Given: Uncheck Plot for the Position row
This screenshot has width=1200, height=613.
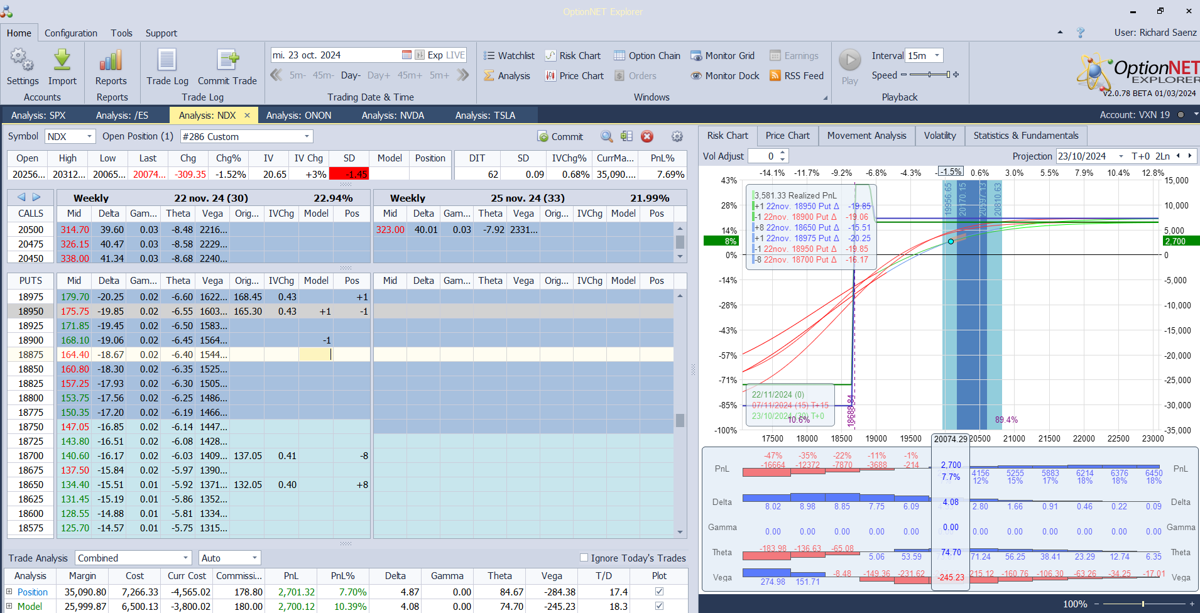Looking at the screenshot, I should (x=659, y=591).
